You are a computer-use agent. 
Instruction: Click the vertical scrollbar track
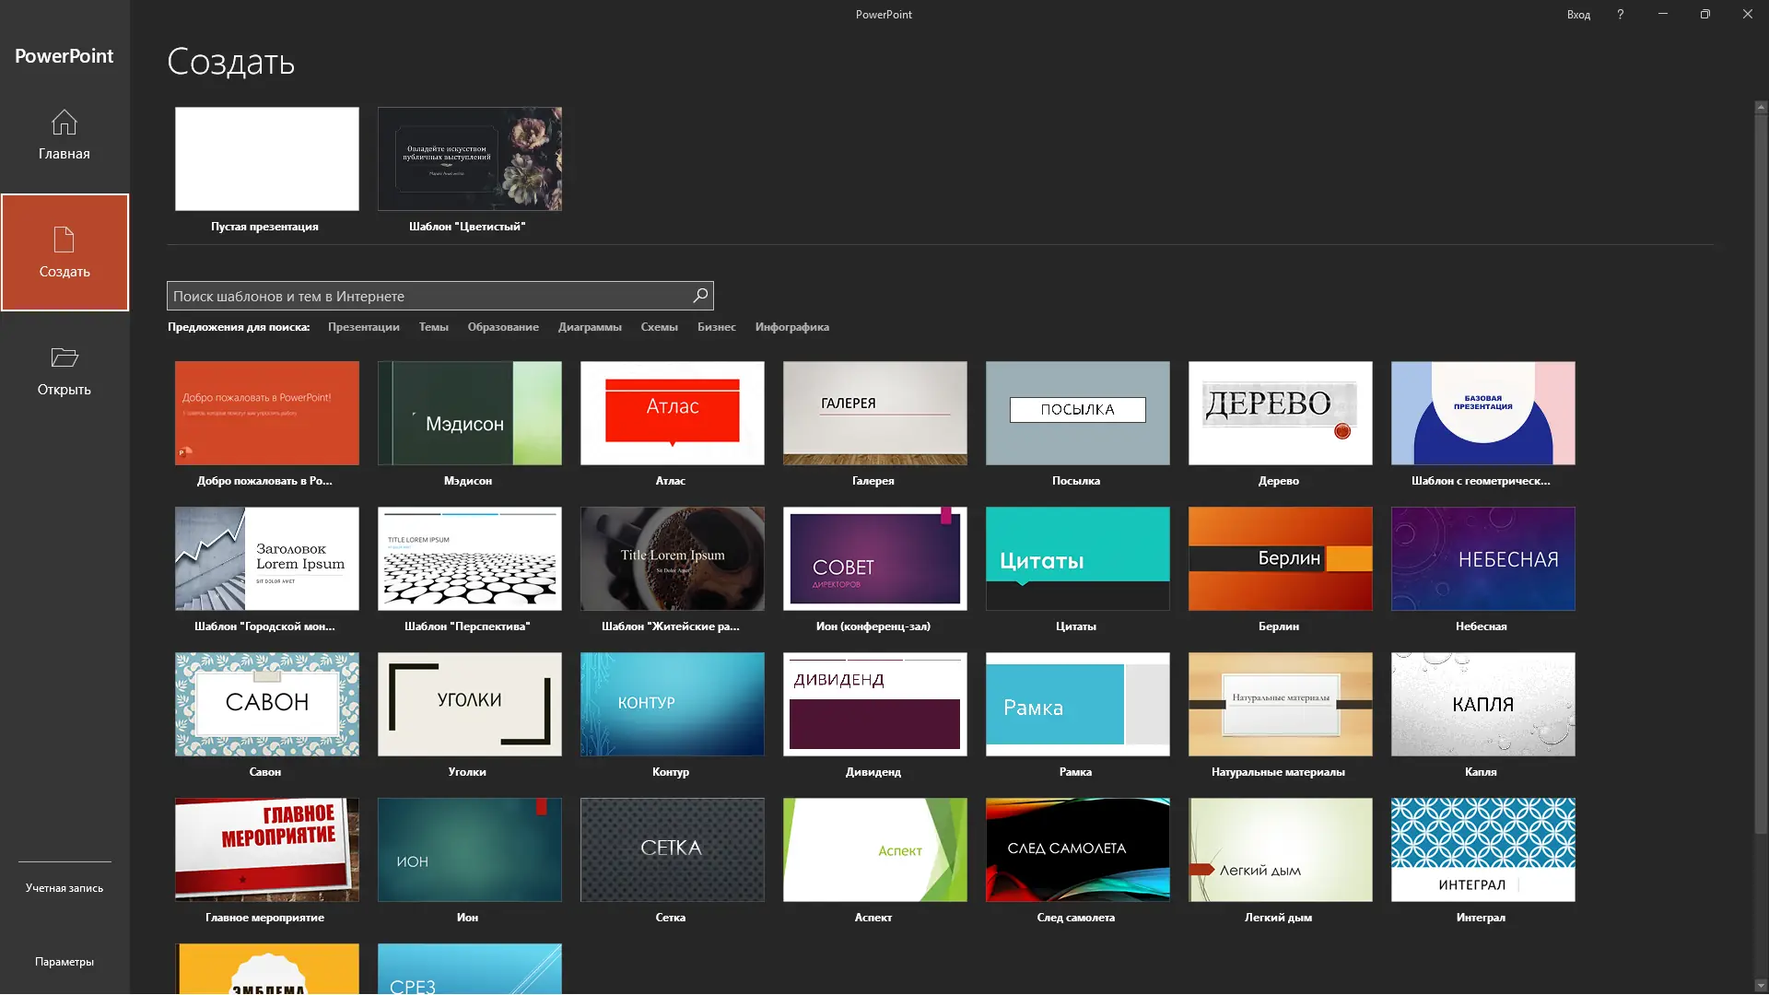pyautogui.click(x=1761, y=903)
